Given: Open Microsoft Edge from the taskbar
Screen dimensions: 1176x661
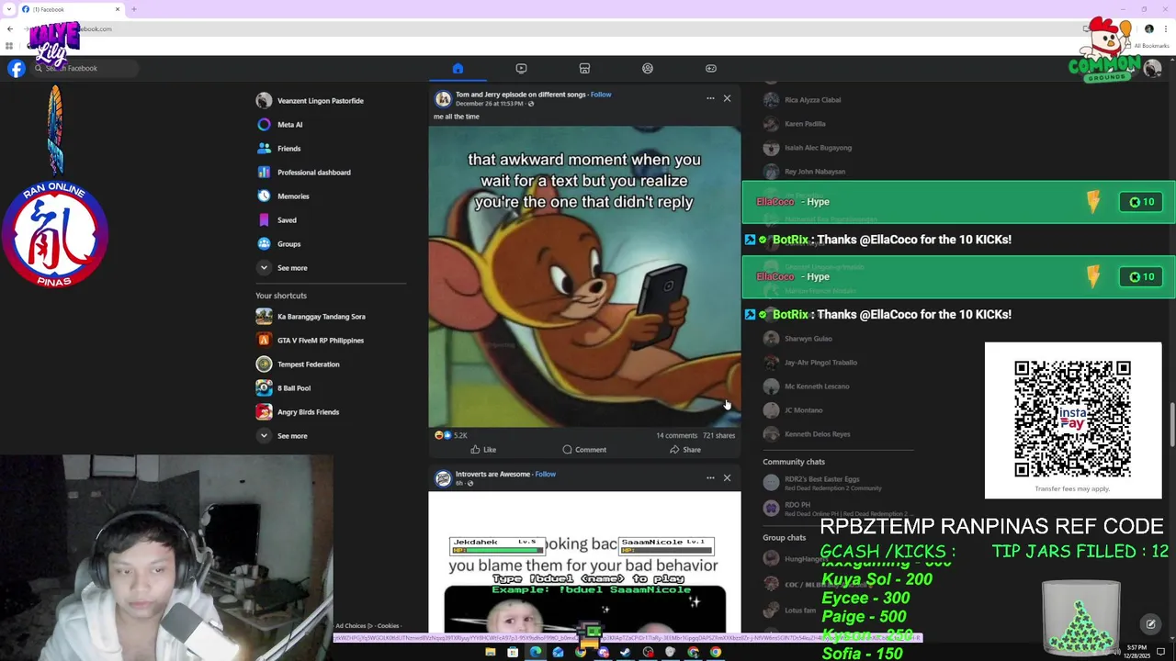Looking at the screenshot, I should 536,653.
